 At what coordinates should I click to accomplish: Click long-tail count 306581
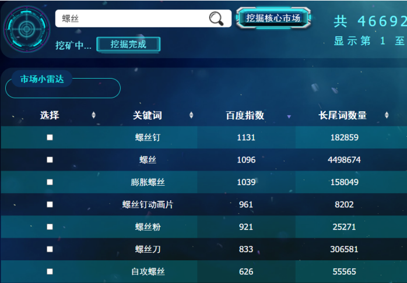(x=344, y=249)
